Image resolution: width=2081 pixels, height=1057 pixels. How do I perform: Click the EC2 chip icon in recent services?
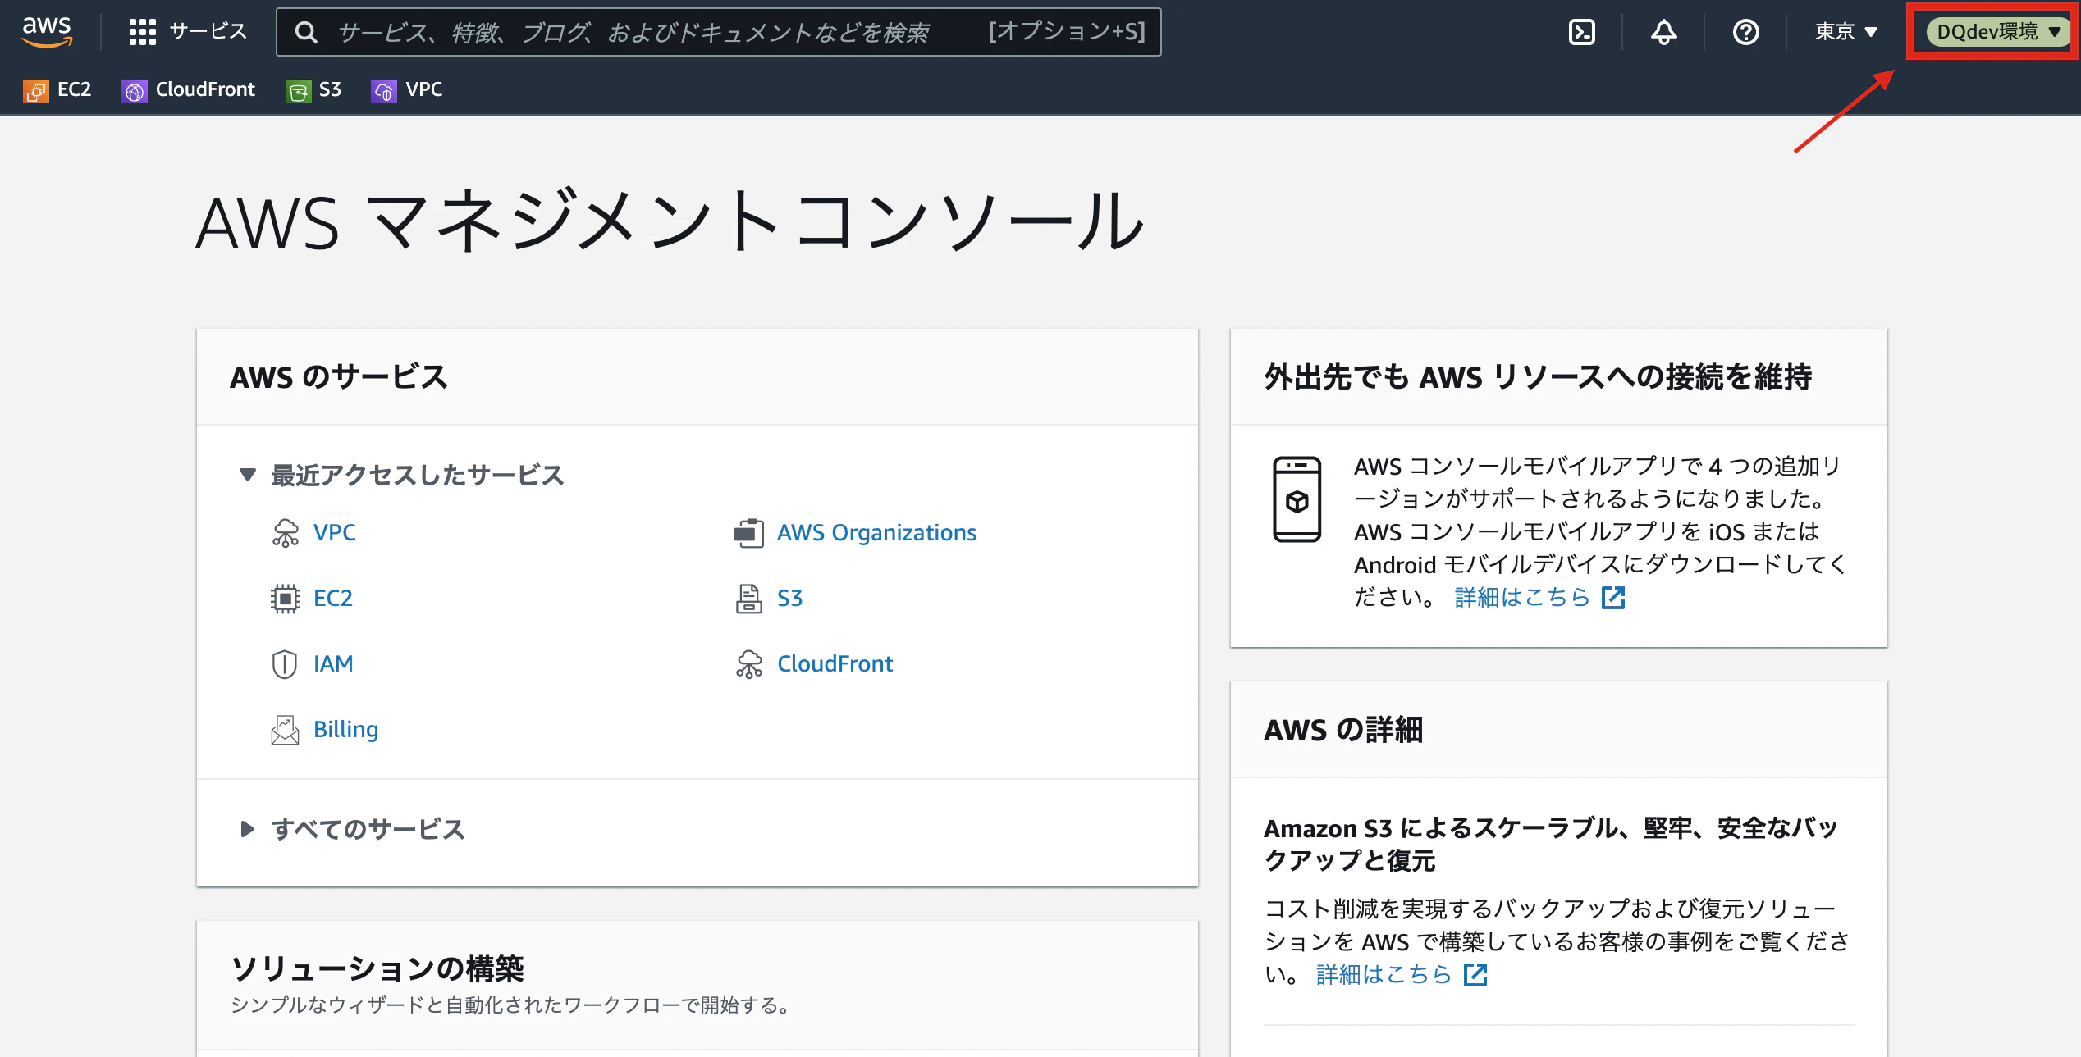[285, 599]
